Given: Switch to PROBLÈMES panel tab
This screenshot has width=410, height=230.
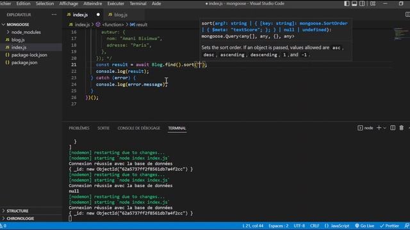Looking at the screenshot, I should click(79, 128).
